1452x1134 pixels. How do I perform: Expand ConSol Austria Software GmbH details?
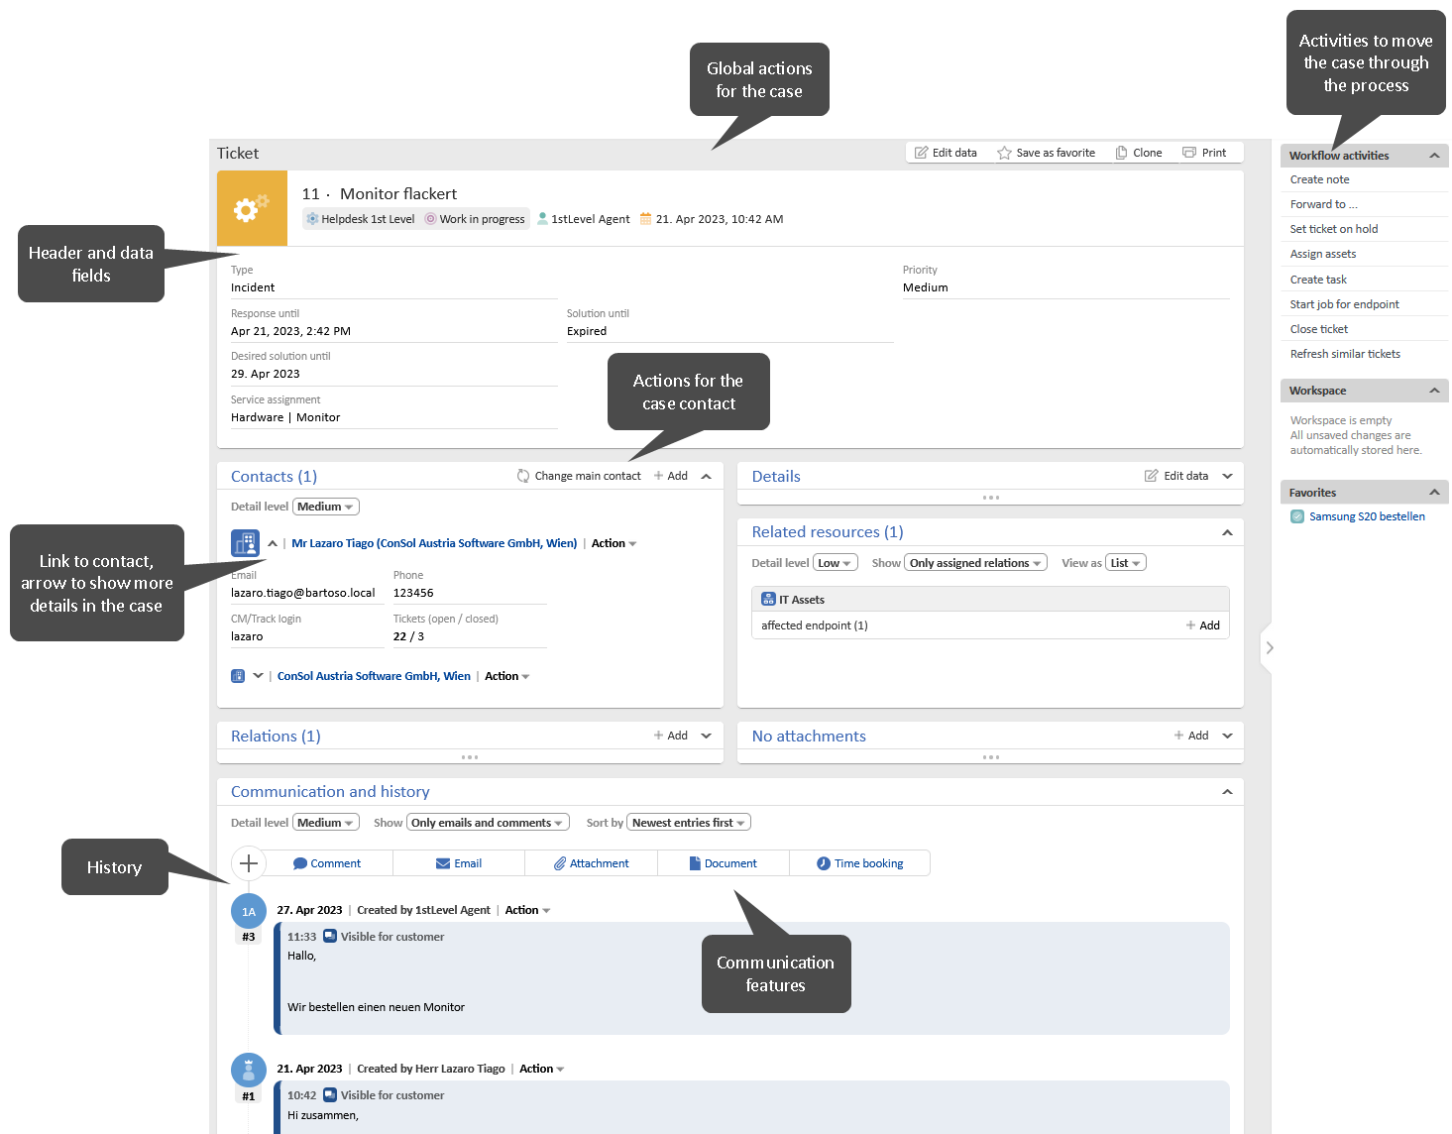[258, 676]
